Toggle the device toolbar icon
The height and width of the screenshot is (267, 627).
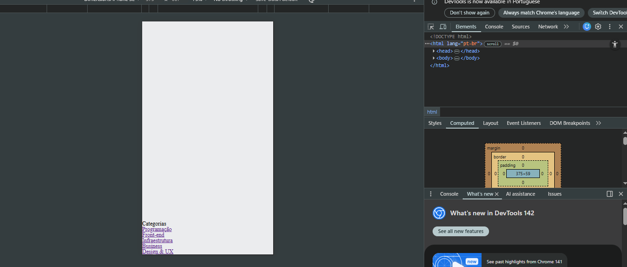443,27
